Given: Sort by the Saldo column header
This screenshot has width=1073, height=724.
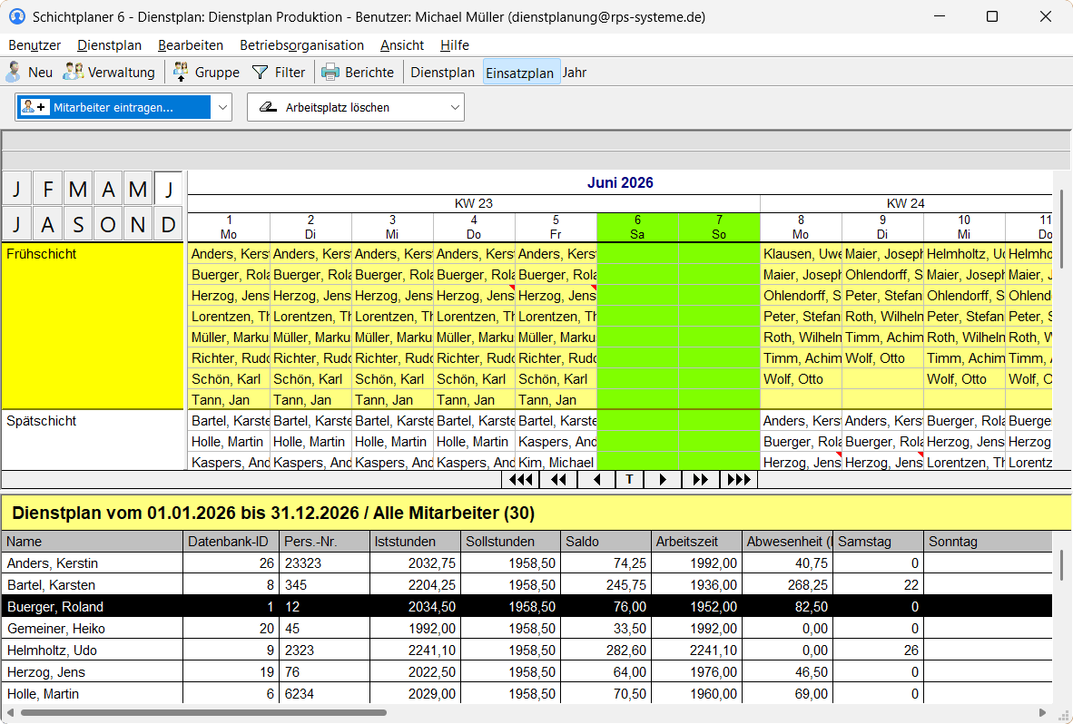Looking at the screenshot, I should (605, 542).
